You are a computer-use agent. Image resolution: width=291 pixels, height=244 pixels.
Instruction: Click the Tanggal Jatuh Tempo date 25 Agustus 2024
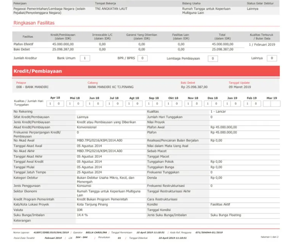[x=89, y=172]
